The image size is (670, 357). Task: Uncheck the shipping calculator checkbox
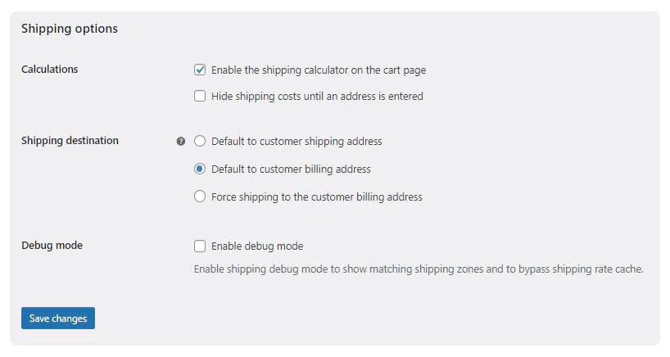coord(200,70)
